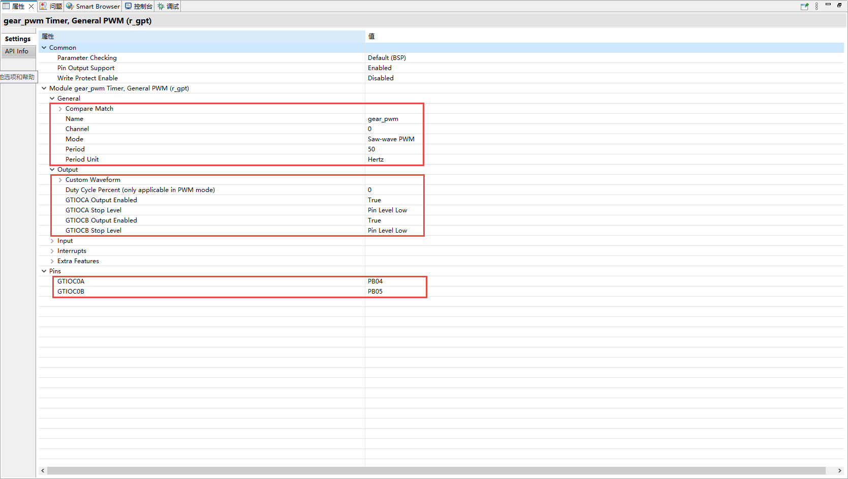The height and width of the screenshot is (479, 848).
Task: Select GTIOC0B pin value PB05
Action: pos(375,292)
